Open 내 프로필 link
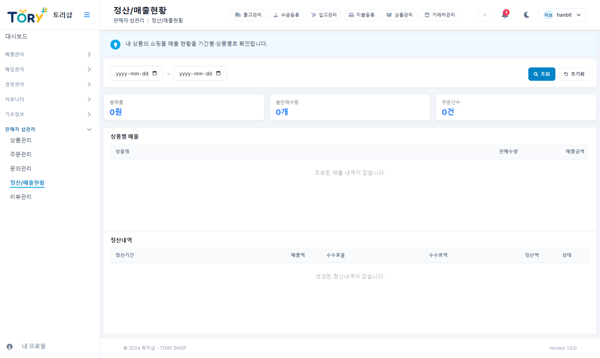The image size is (600, 358). tap(34, 346)
